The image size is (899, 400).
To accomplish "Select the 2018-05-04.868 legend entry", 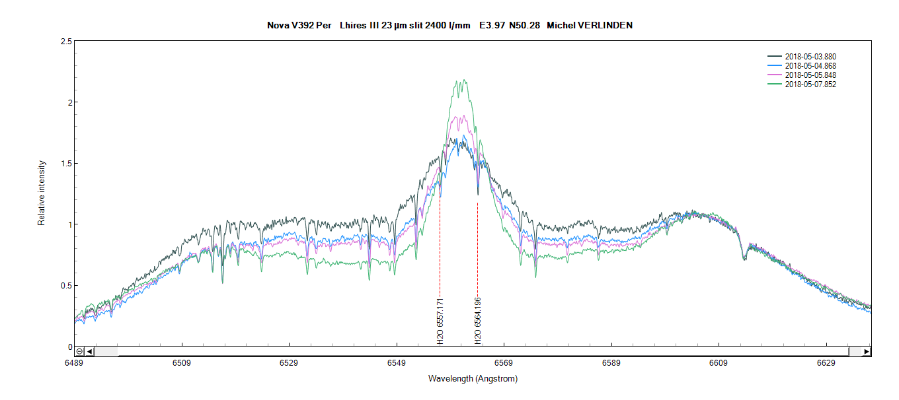I will pyautogui.click(x=805, y=66).
